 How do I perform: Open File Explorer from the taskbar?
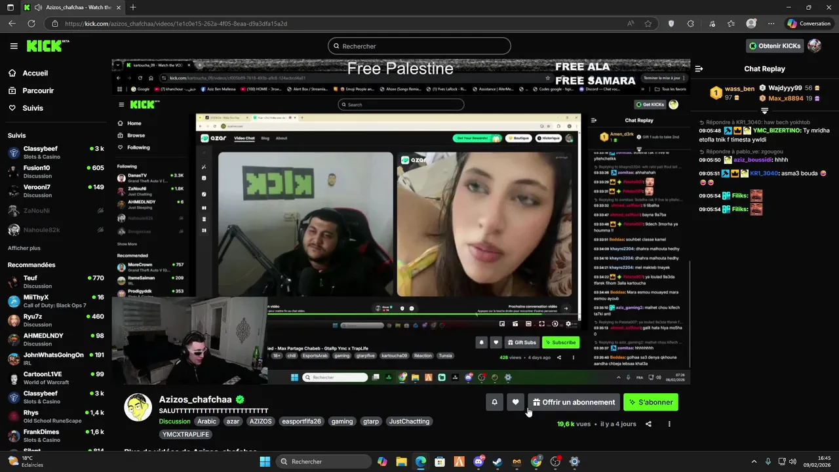(401, 462)
